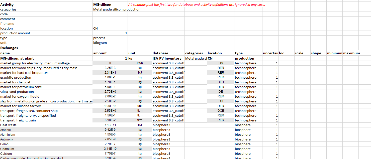Click the 'graphite production' name cell

46,77
